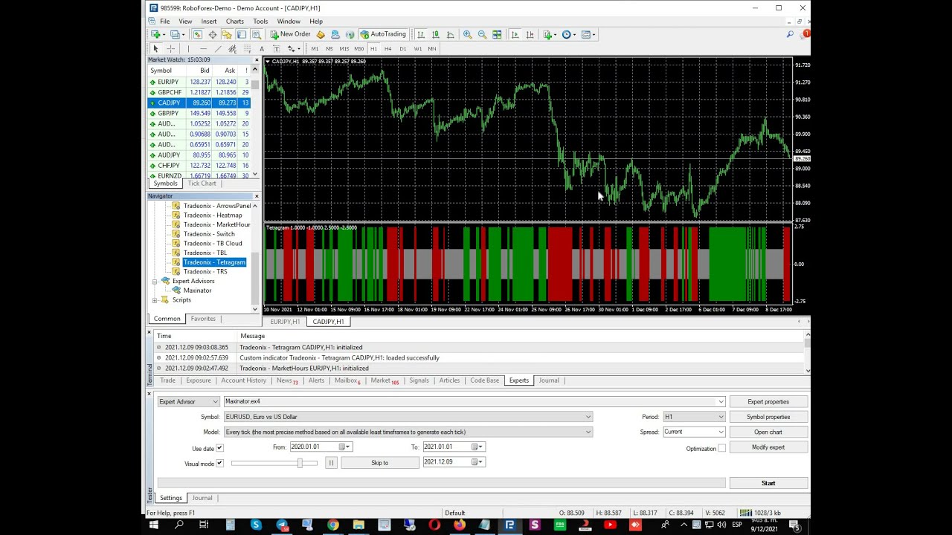Toggle the Use date checkbox
952x535 pixels.
(x=219, y=448)
